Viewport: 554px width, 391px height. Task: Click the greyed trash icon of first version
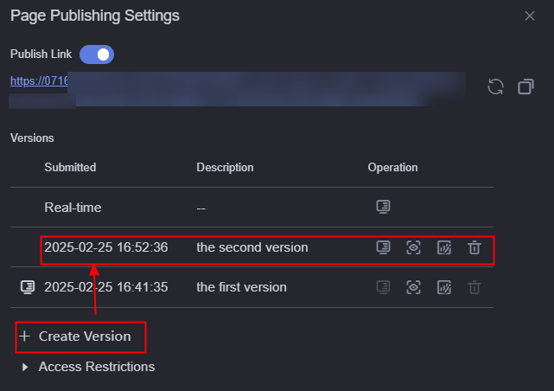[474, 287]
